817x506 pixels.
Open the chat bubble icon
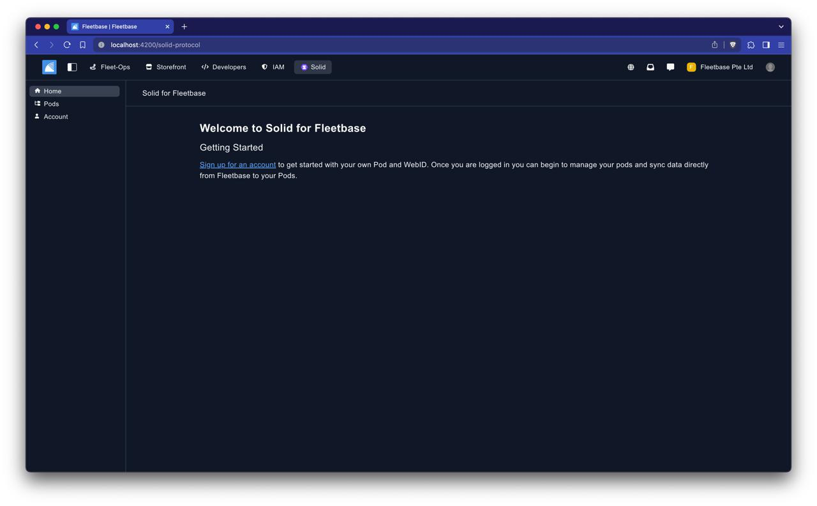coord(670,67)
